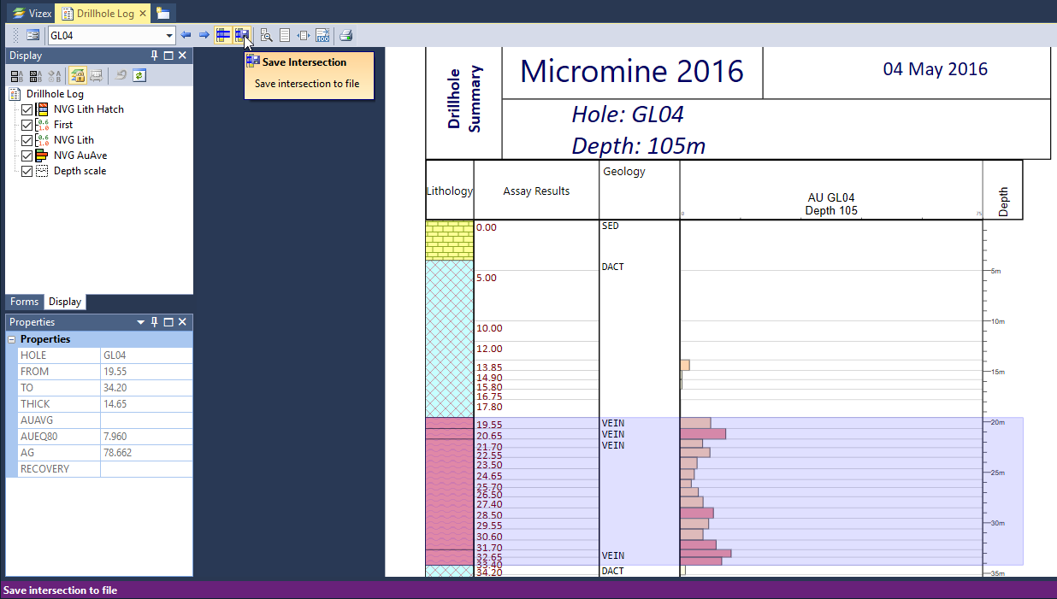Switch to the Vizex tab
Viewport: 1057px width, 599px height.
32,13
